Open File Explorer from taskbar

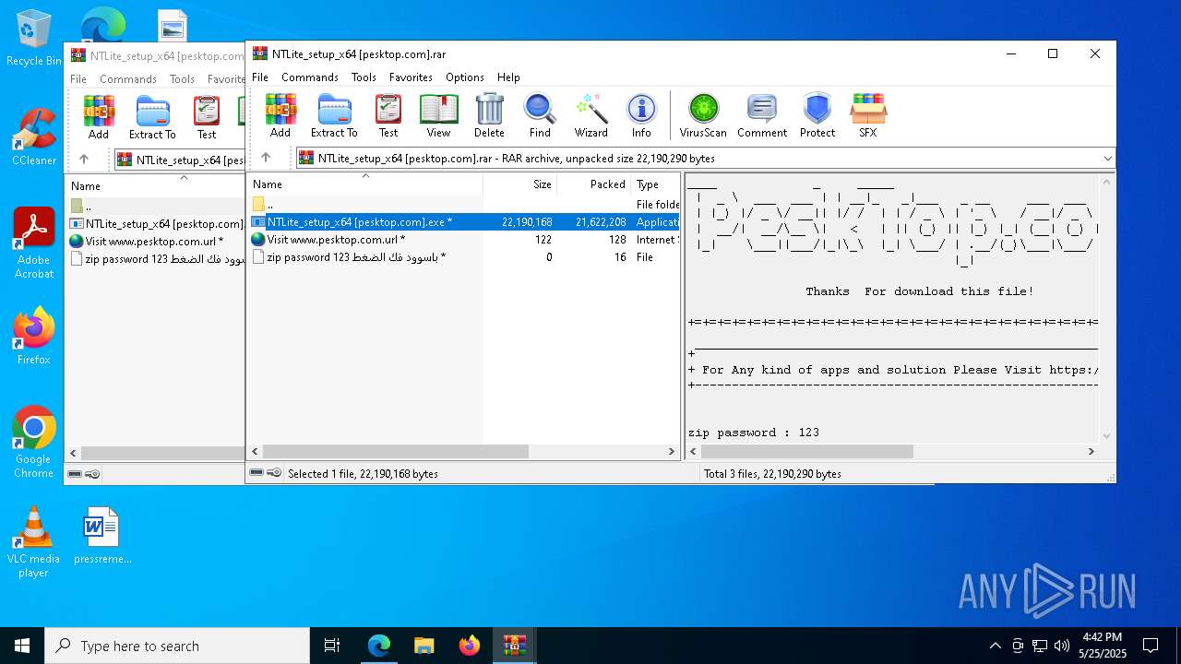[x=423, y=646]
